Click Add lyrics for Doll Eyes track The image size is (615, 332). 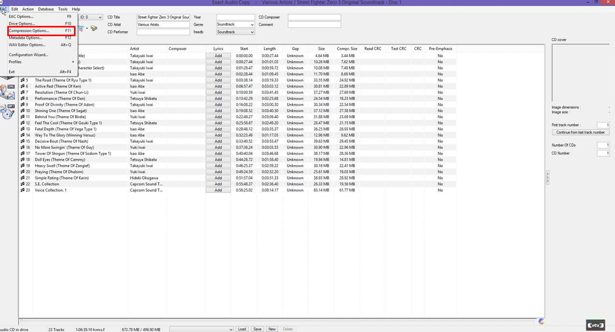click(x=218, y=160)
